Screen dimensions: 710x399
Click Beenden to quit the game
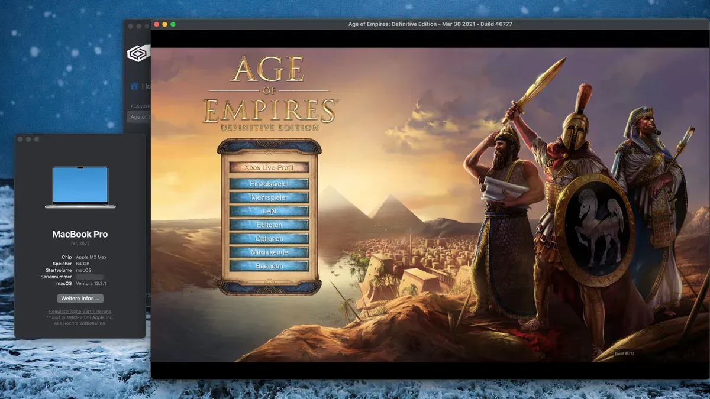269,266
